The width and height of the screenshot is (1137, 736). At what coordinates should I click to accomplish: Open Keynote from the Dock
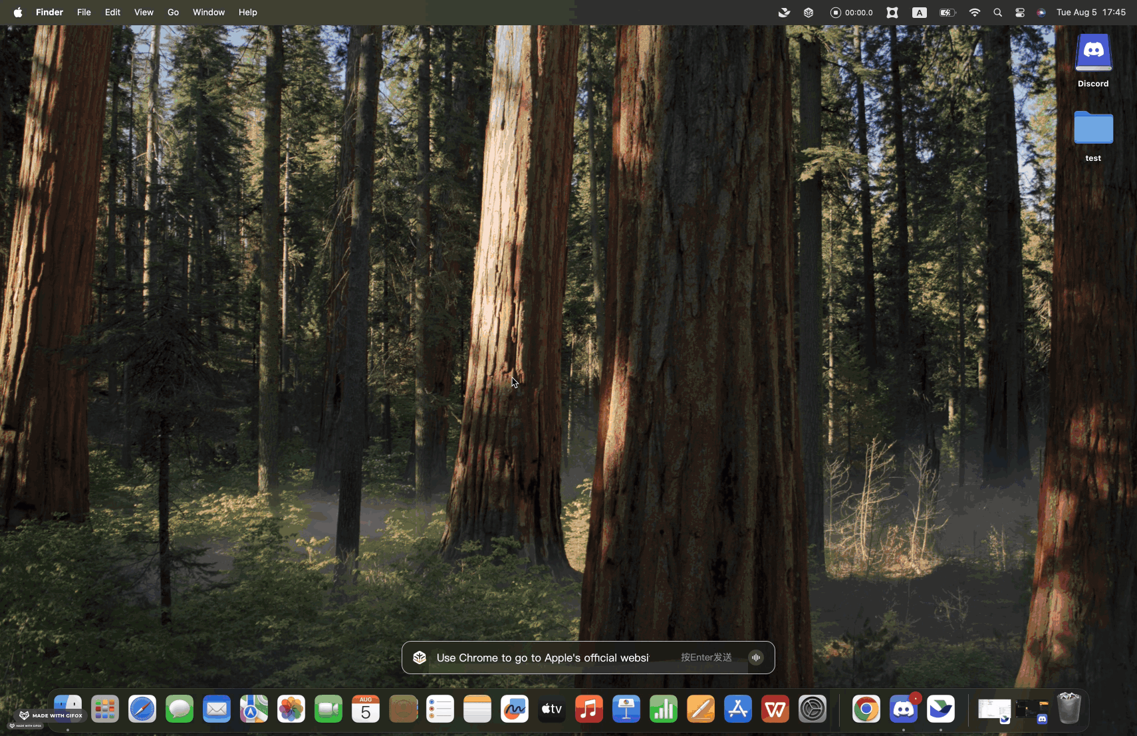tap(626, 709)
